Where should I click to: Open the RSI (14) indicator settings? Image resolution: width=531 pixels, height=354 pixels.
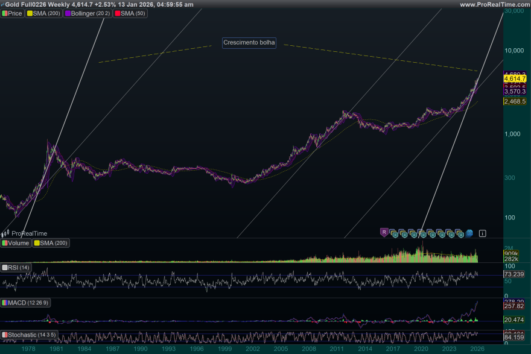point(16,267)
